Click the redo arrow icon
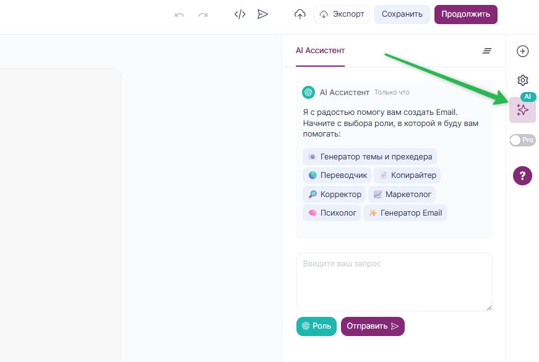Viewport: 539px width, 362px height. click(203, 15)
